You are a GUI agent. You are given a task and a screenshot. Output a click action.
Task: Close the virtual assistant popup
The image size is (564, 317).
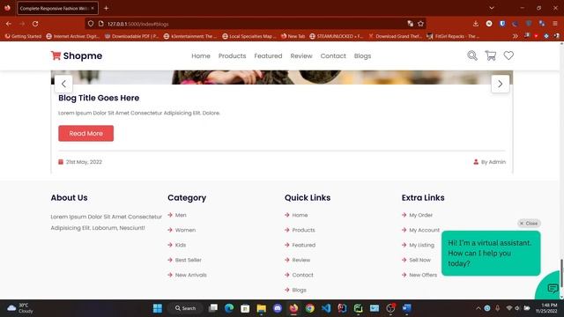click(x=529, y=223)
